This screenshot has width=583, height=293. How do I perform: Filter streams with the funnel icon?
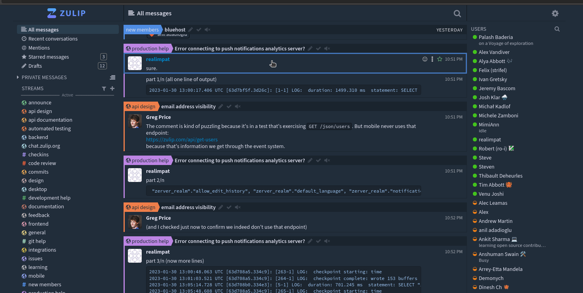104,89
